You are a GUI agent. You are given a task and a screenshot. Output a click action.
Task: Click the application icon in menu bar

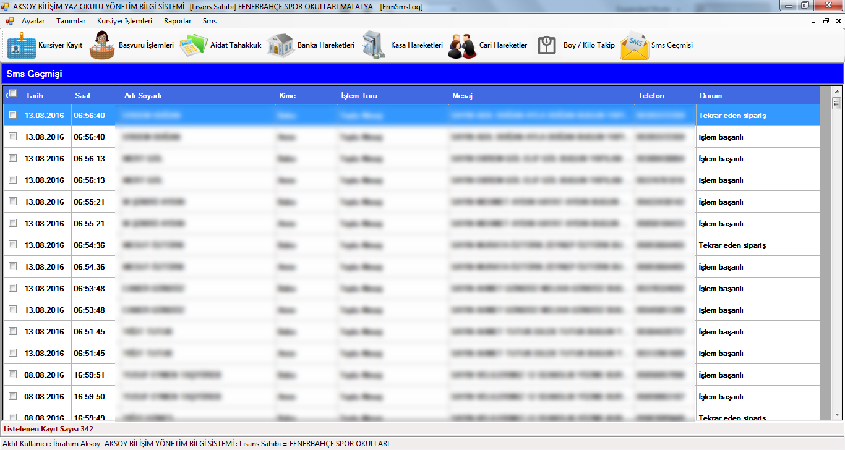[10, 20]
